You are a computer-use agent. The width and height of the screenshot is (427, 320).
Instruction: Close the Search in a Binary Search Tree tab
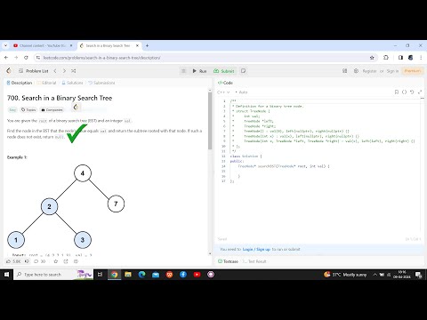coord(137,45)
